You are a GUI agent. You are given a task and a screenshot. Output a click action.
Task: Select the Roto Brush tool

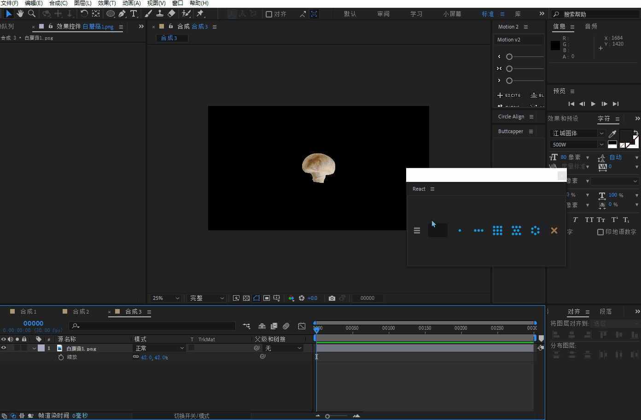[x=186, y=14]
